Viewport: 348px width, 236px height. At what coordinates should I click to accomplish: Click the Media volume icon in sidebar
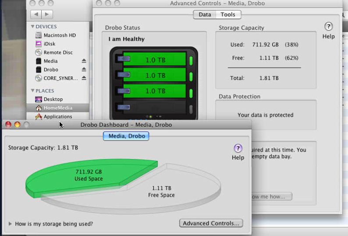[x=39, y=61]
